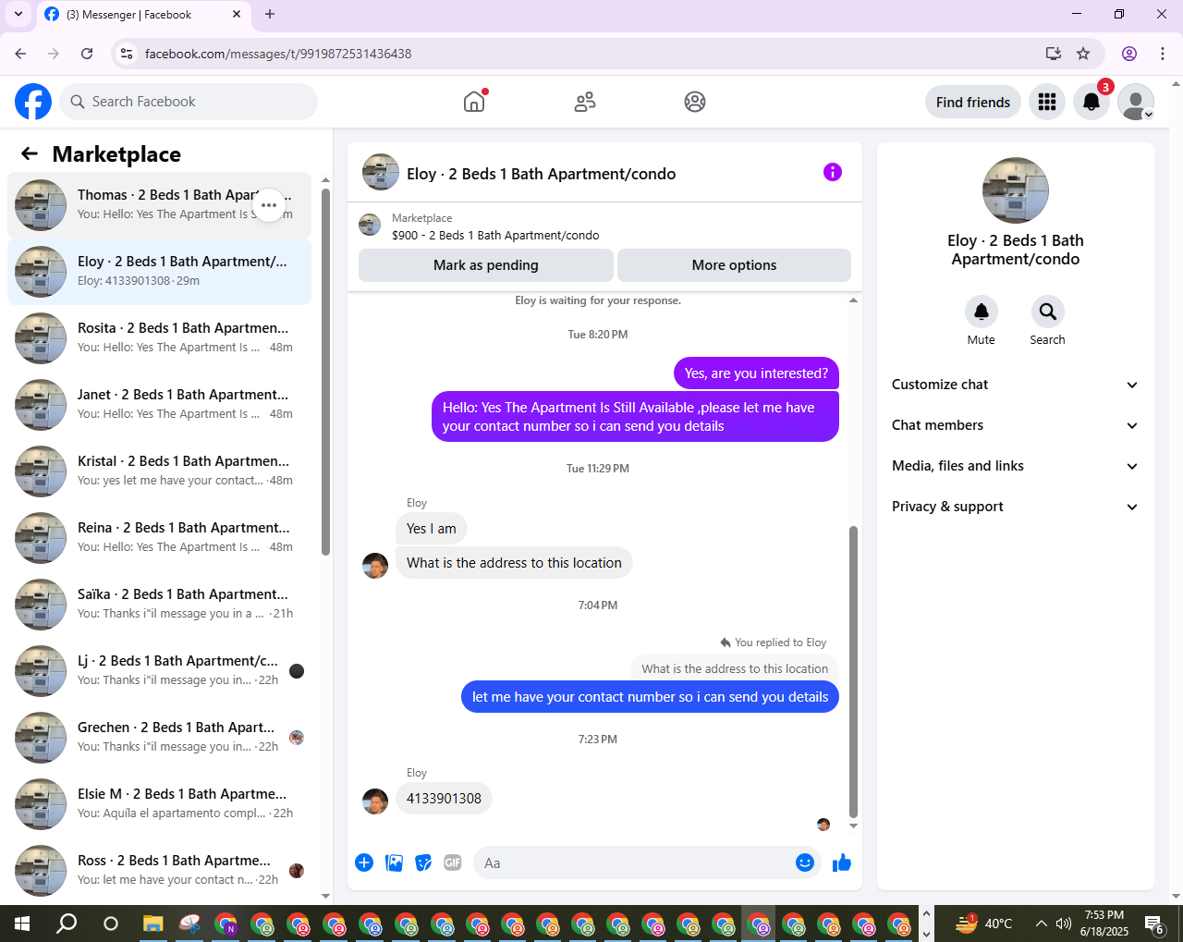Open Windows notification center

(1154, 924)
